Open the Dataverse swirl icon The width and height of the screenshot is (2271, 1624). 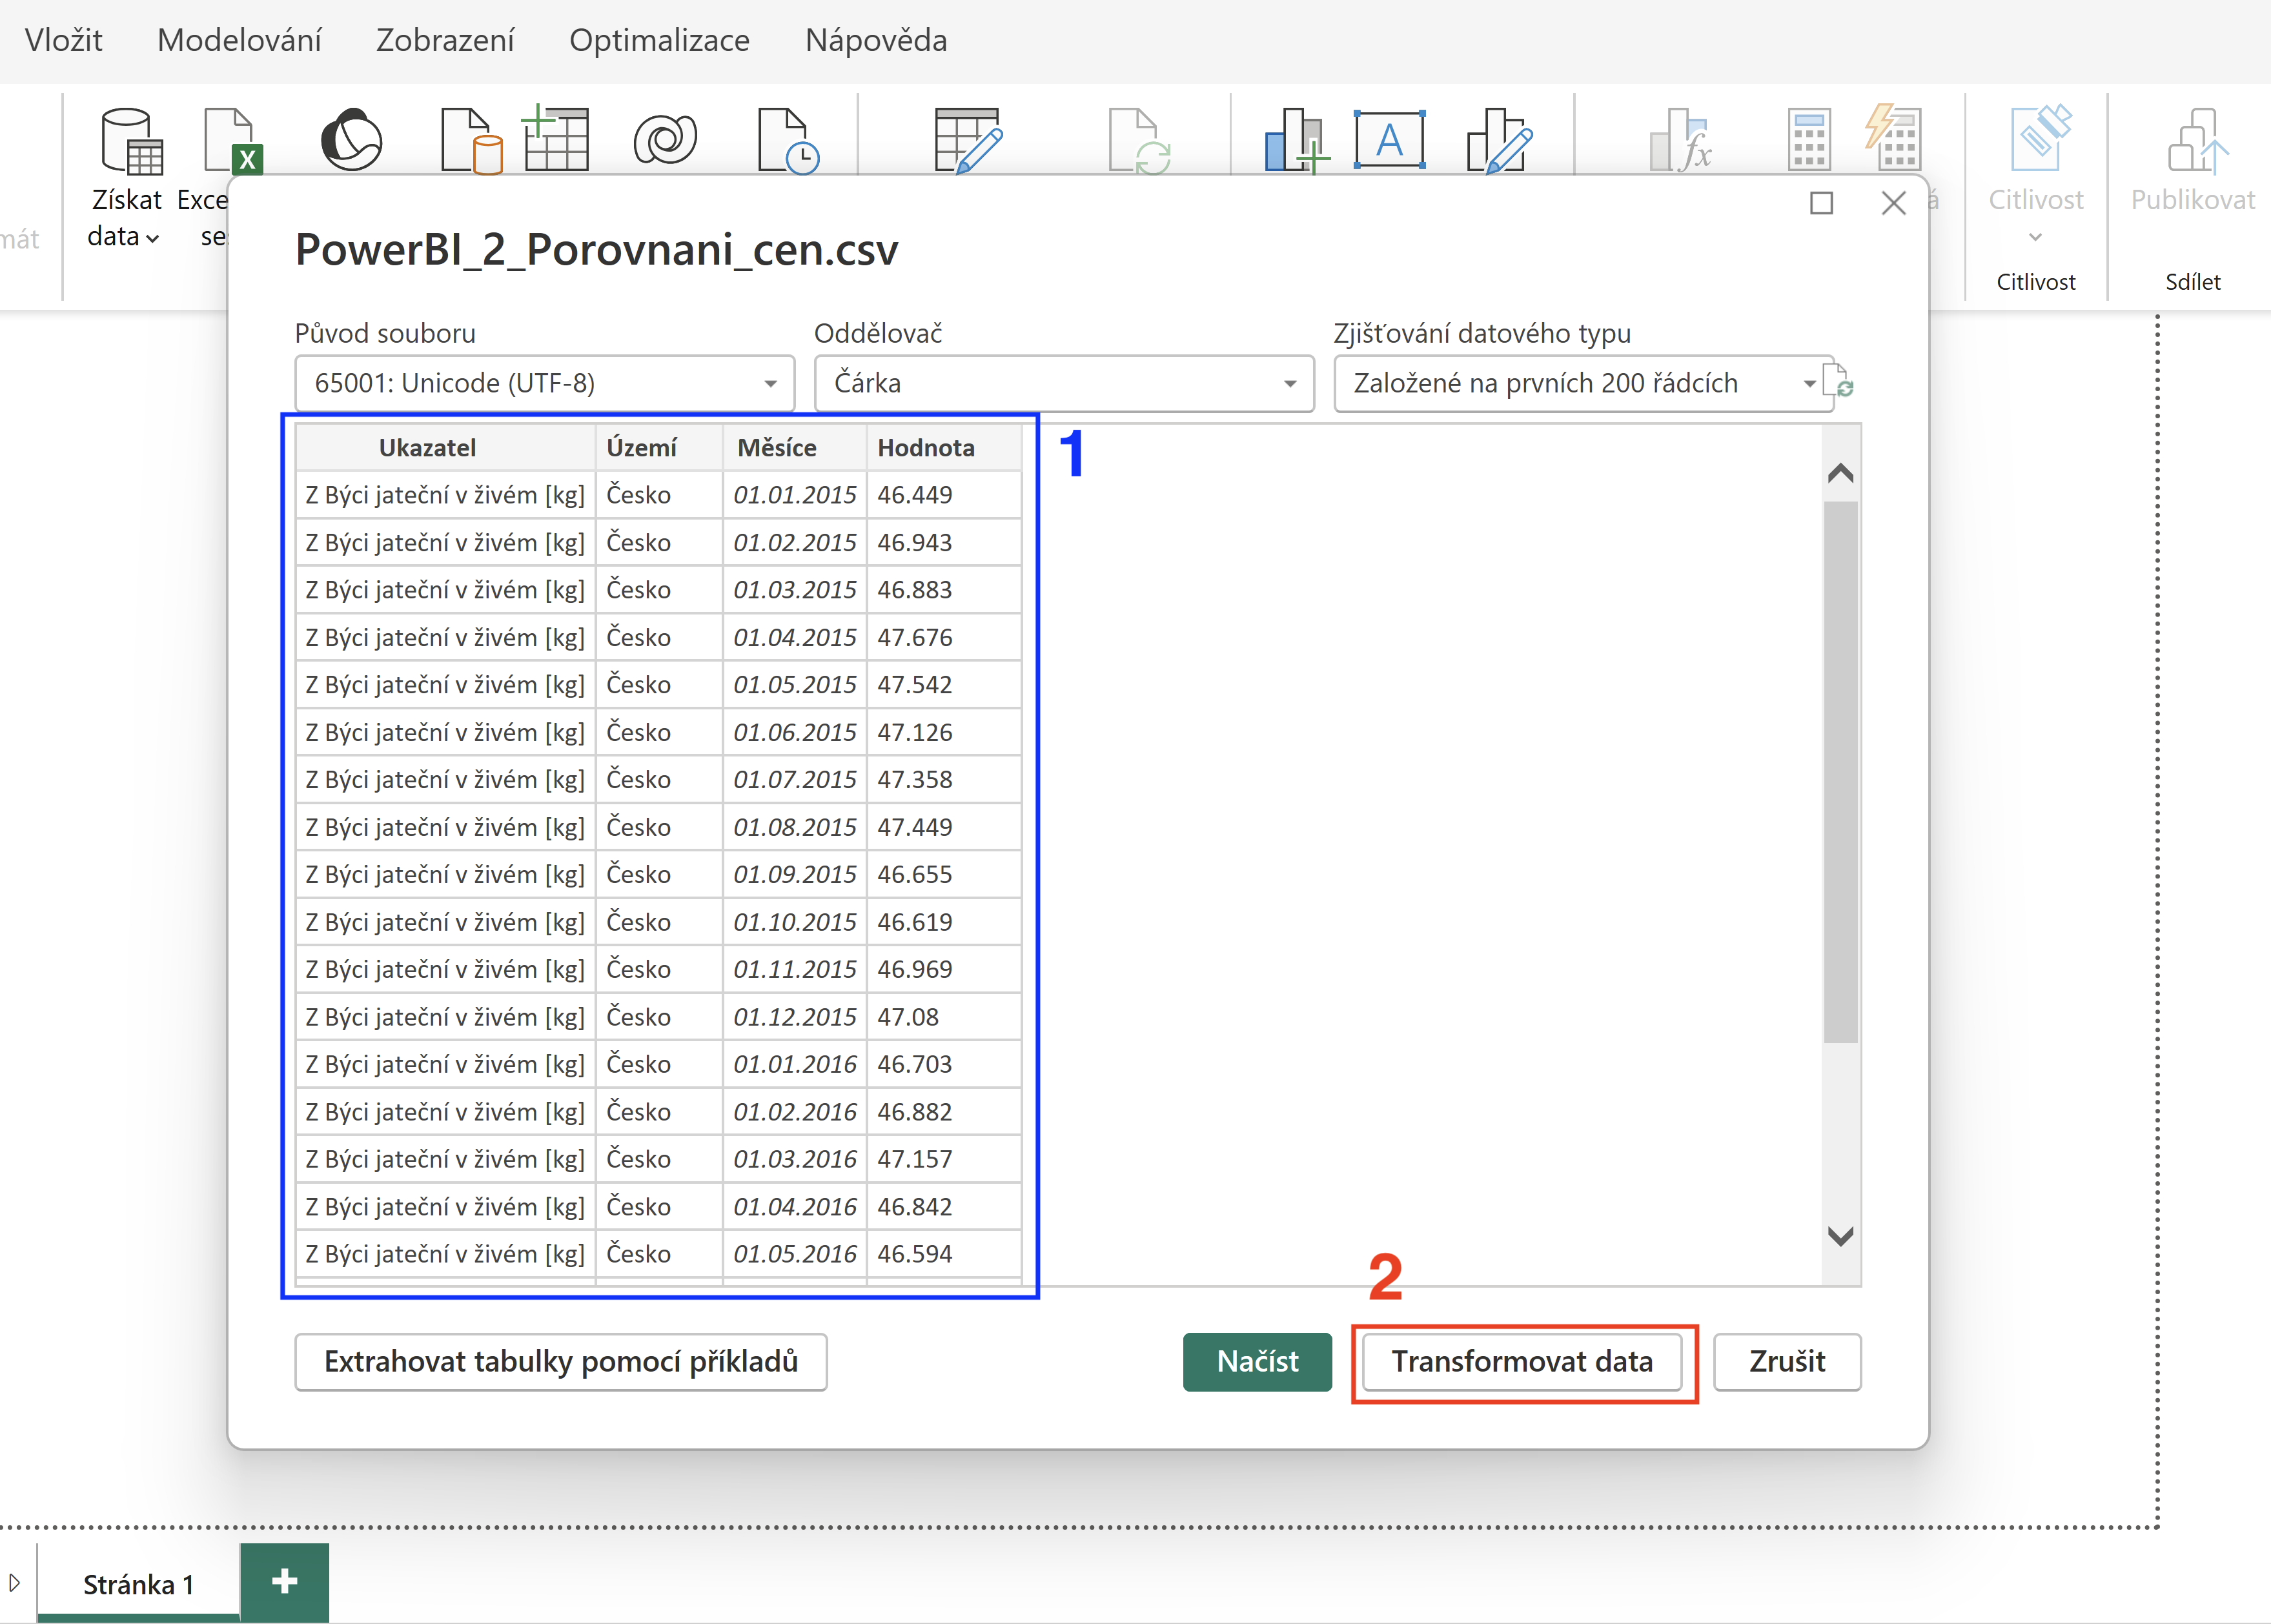pyautogui.click(x=665, y=139)
